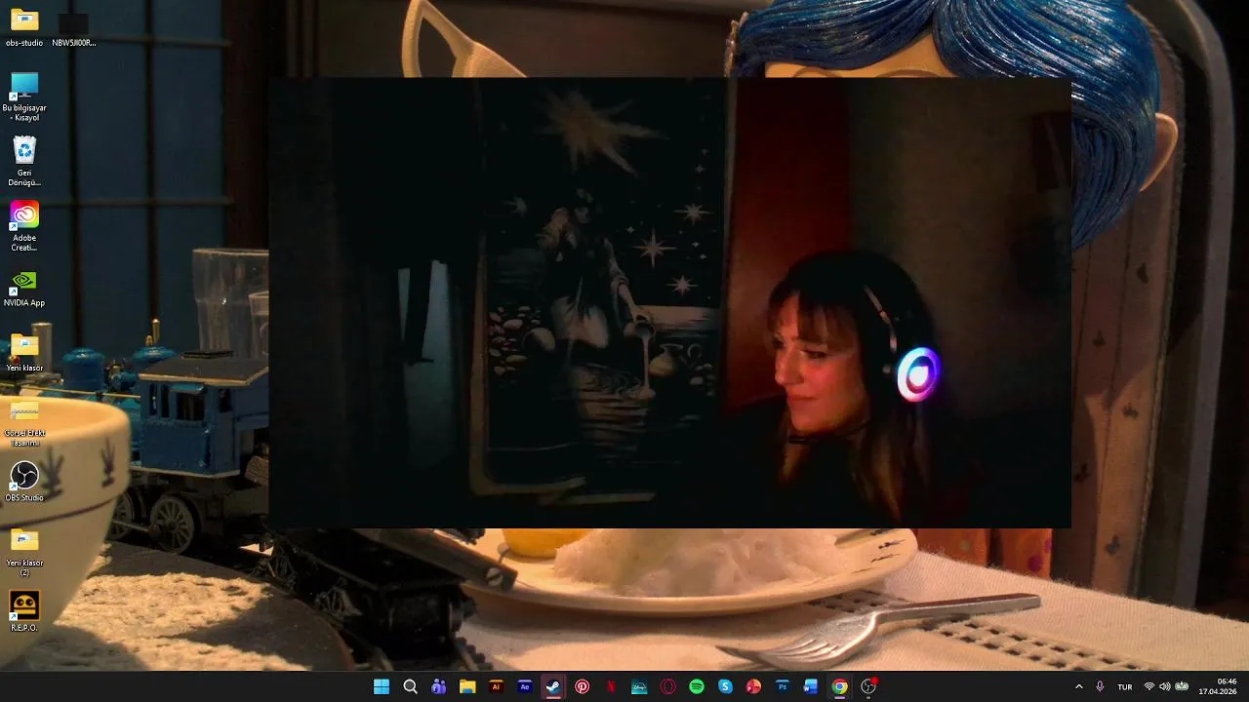This screenshot has height=702, width=1249.
Task: Select the Görsel Efekt Tasarımı folder
Action: 24,422
